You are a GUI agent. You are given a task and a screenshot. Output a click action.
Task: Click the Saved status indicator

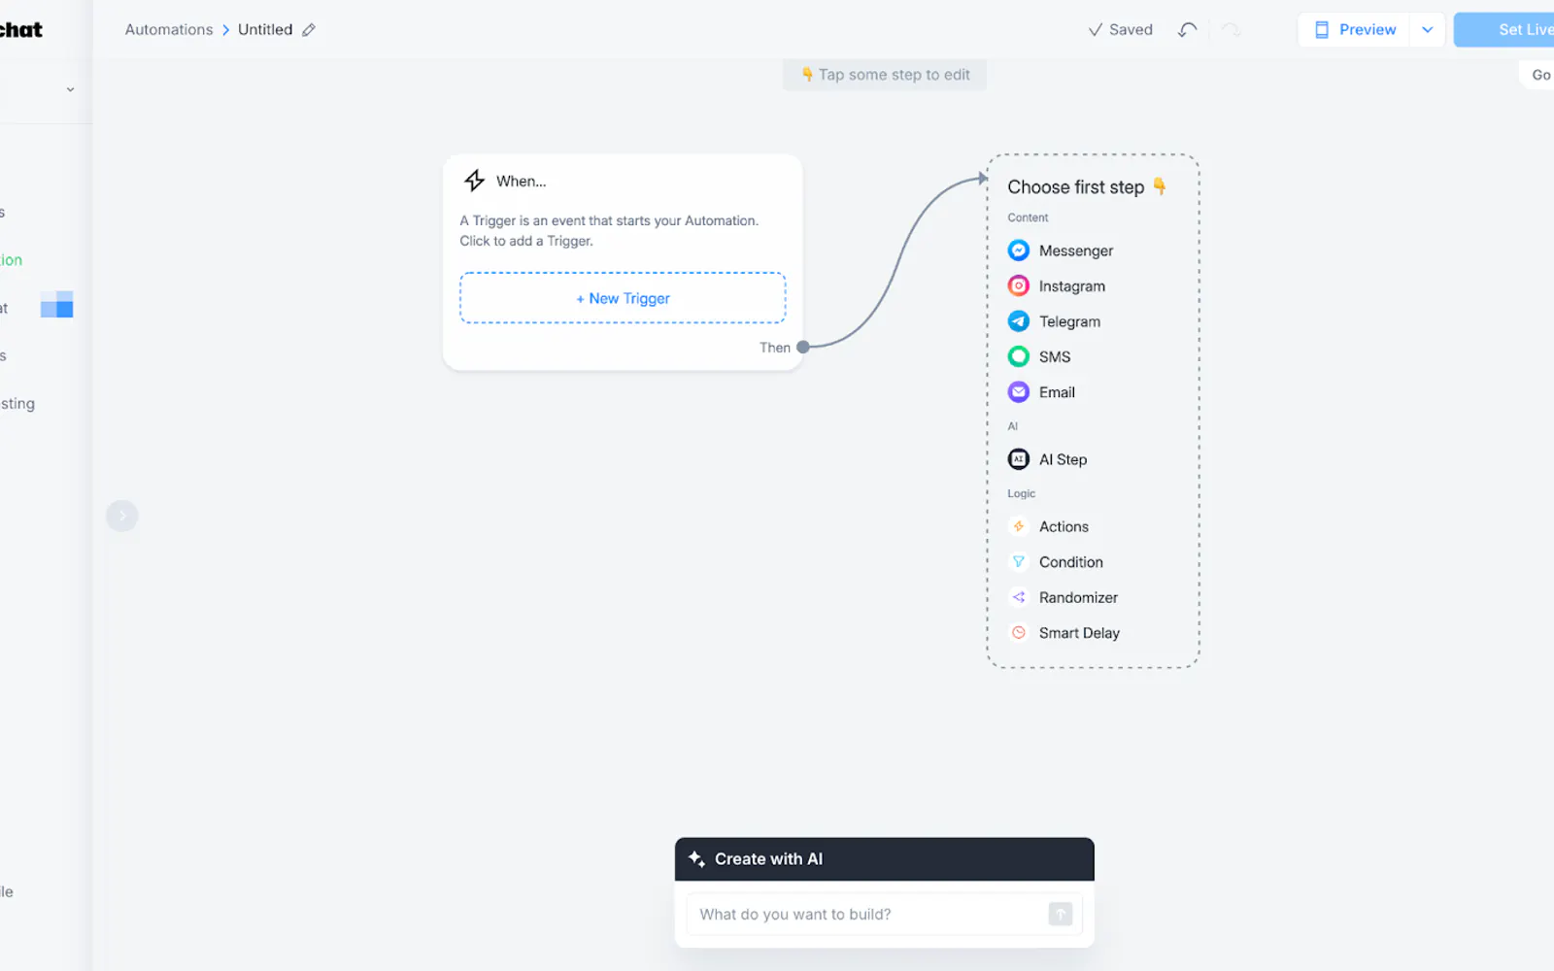pos(1121,30)
